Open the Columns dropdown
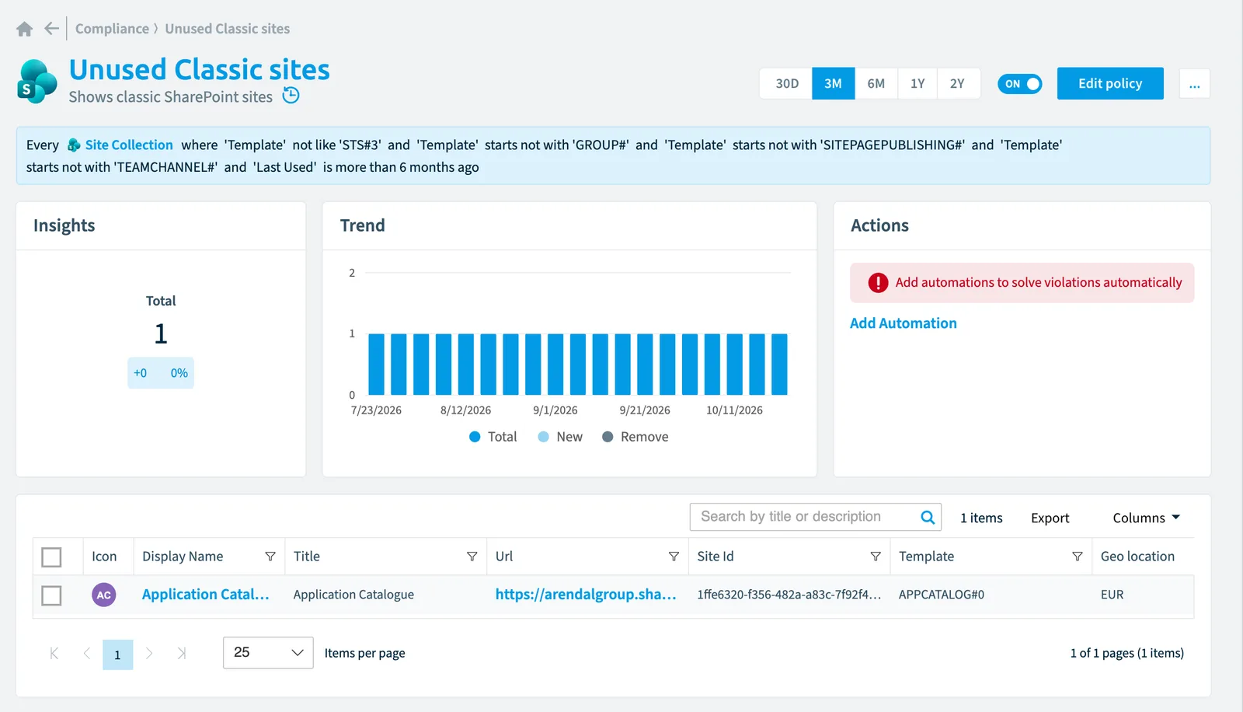The width and height of the screenshot is (1243, 712). coord(1147,518)
